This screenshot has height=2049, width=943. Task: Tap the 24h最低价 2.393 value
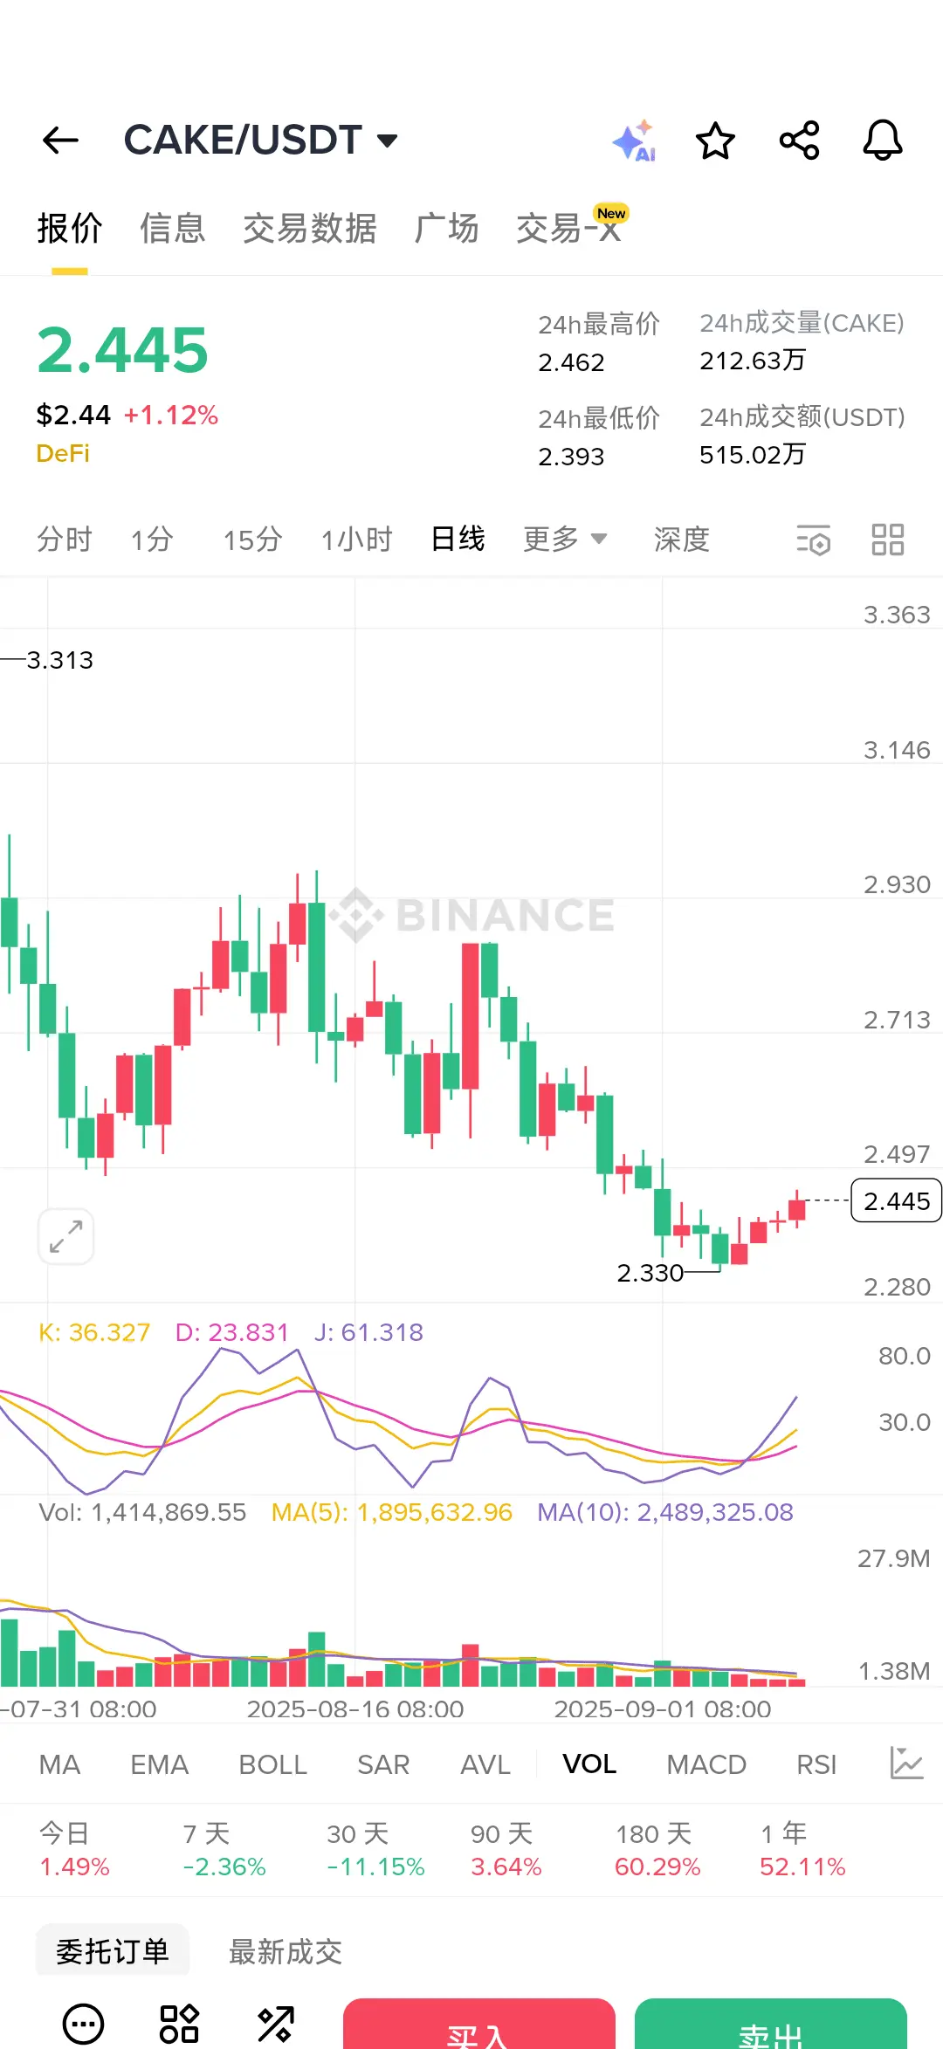click(x=571, y=457)
